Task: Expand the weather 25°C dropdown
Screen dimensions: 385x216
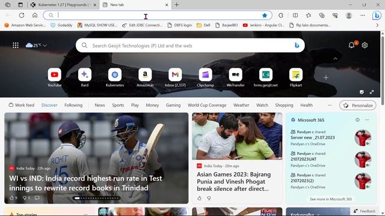Action: pyautogui.click(x=45, y=46)
